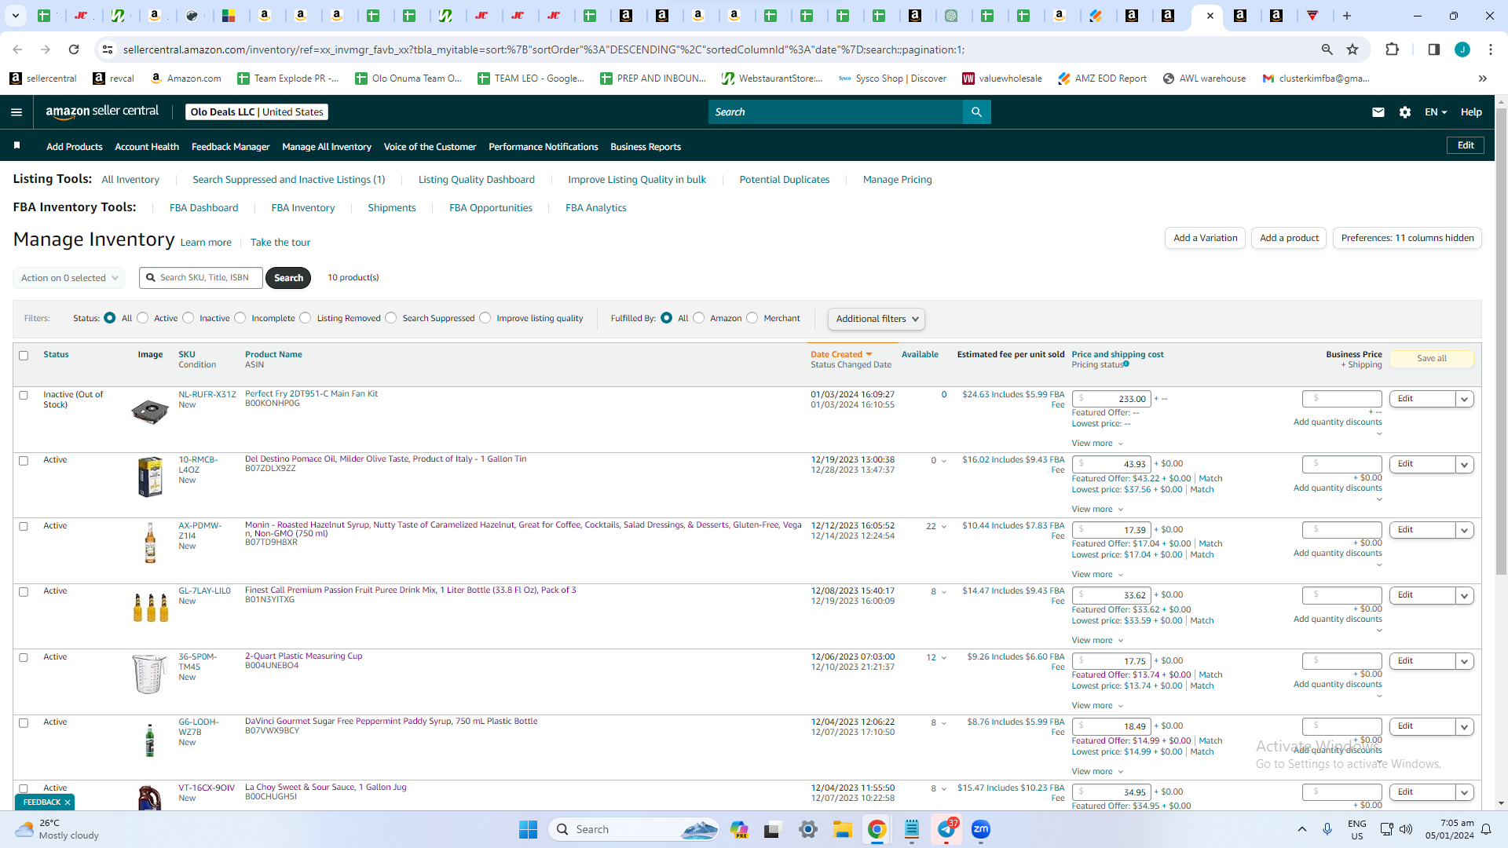Open the Seller Central hamburger menu
Viewport: 1508px width, 848px height.
[16, 112]
